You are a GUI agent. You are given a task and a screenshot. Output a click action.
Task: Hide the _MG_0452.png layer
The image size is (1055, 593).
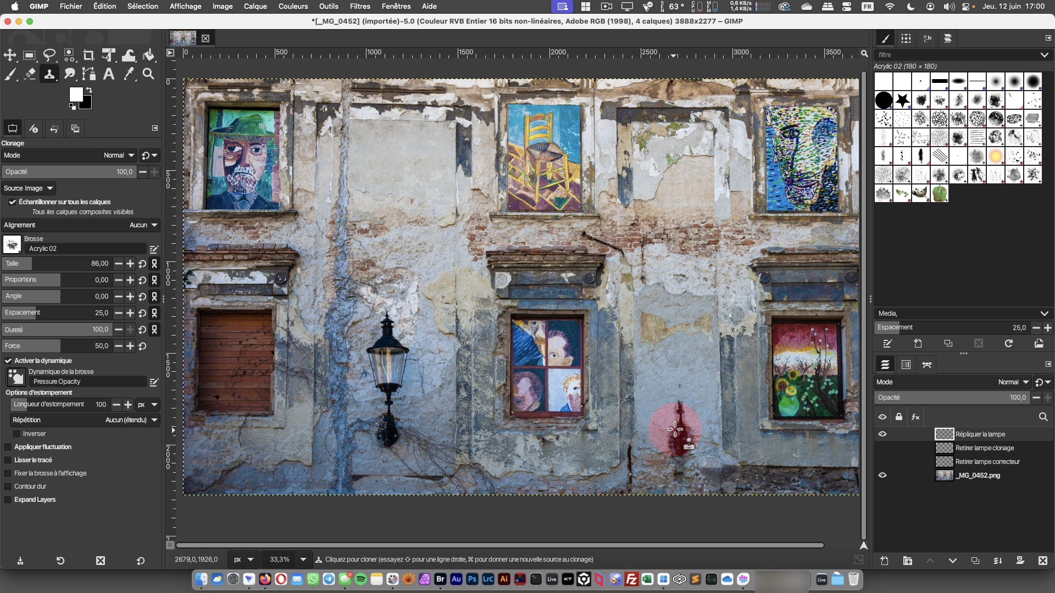tap(882, 475)
